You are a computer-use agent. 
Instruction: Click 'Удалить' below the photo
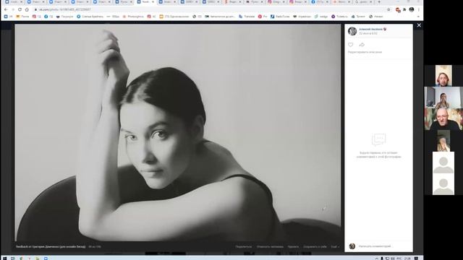pos(293,247)
